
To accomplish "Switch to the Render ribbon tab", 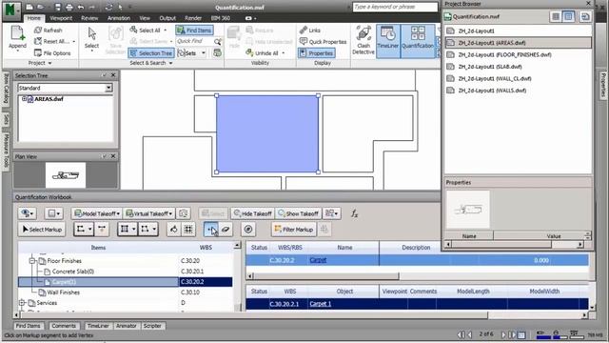I will (x=193, y=18).
